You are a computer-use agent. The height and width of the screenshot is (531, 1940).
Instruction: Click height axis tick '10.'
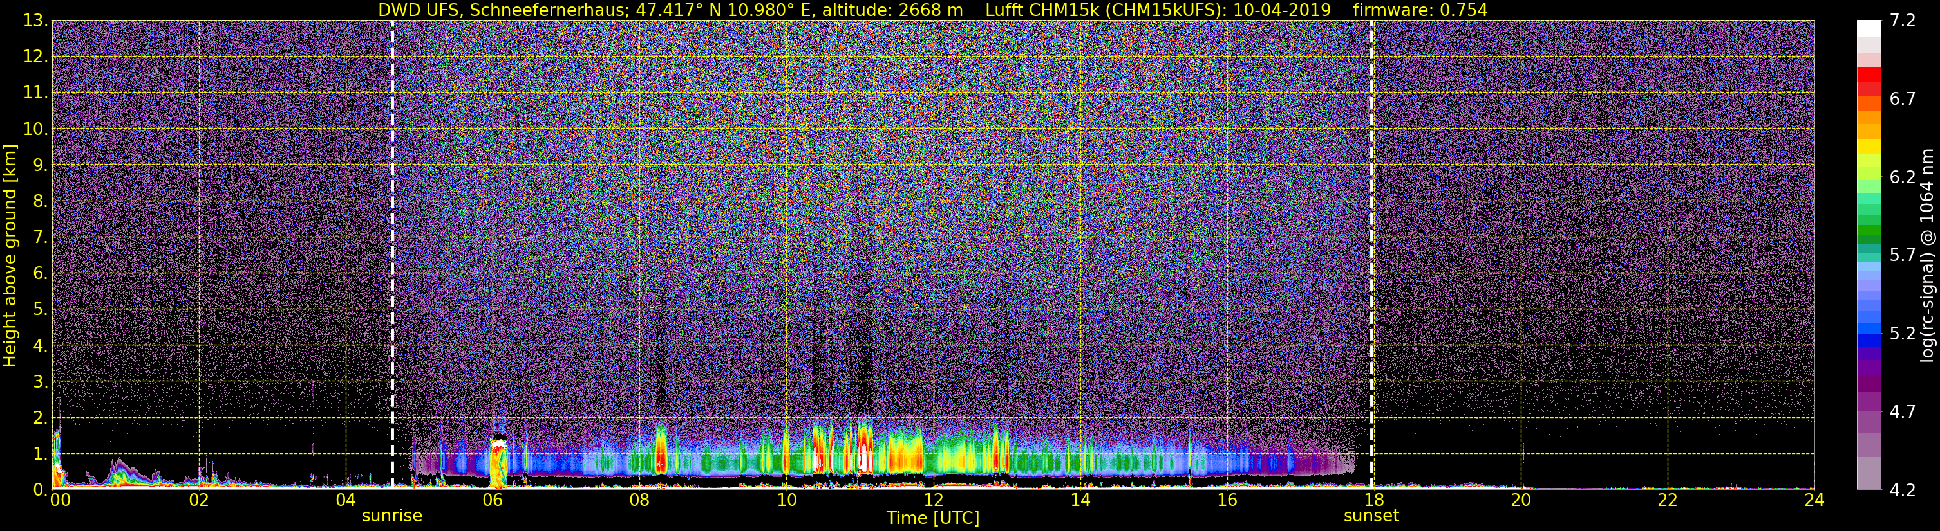(x=35, y=129)
